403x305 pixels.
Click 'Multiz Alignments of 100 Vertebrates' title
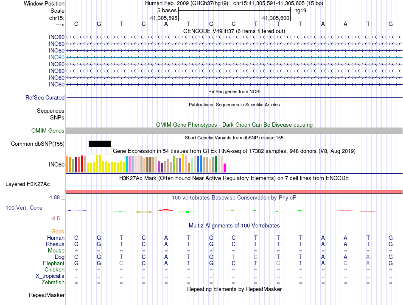click(x=234, y=225)
